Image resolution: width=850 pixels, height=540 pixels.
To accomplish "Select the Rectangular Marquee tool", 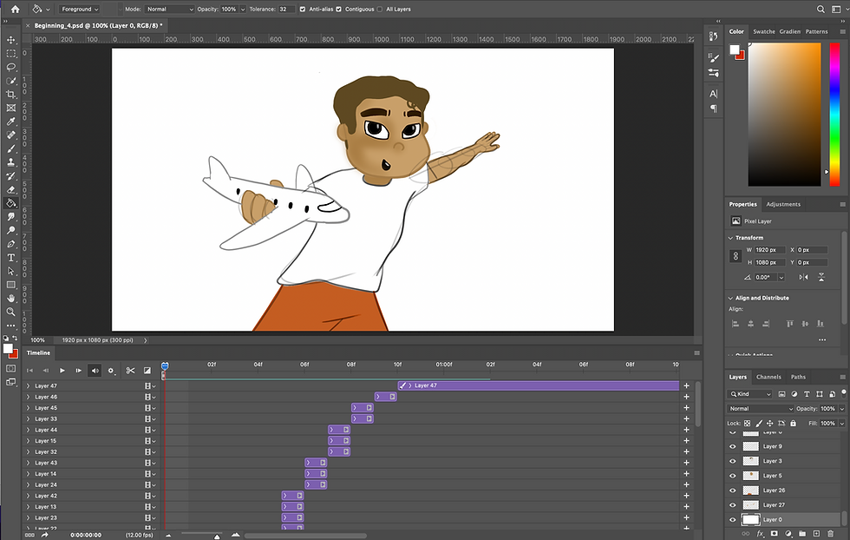I will (x=10, y=54).
